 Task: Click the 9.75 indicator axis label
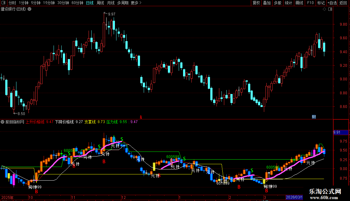coord(343,141)
